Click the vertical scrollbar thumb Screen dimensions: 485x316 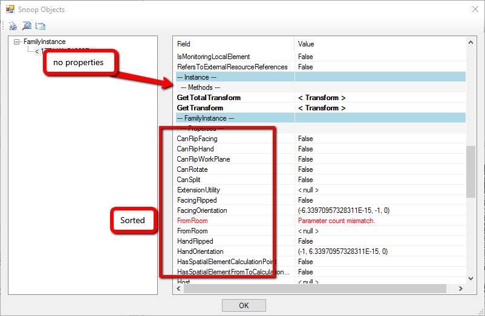click(x=471, y=171)
